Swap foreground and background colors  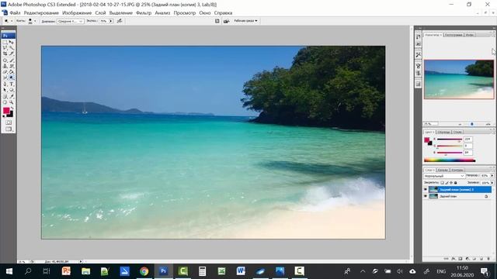(12, 108)
